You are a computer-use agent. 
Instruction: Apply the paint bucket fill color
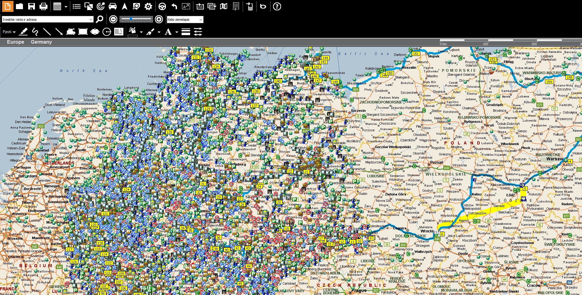point(133,32)
